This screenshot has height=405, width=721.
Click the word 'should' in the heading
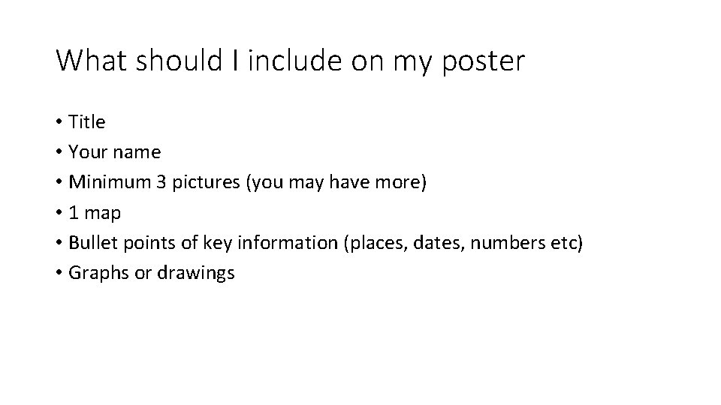[x=179, y=61]
